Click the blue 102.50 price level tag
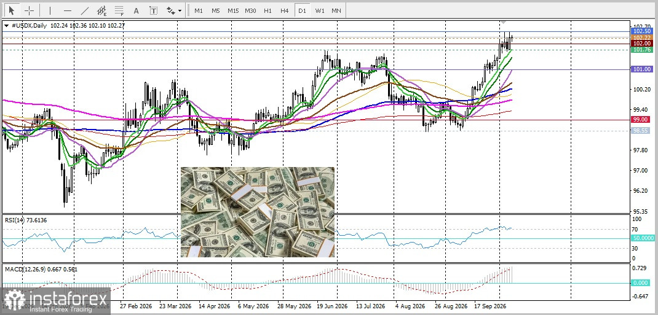The image size is (658, 315). (641, 31)
